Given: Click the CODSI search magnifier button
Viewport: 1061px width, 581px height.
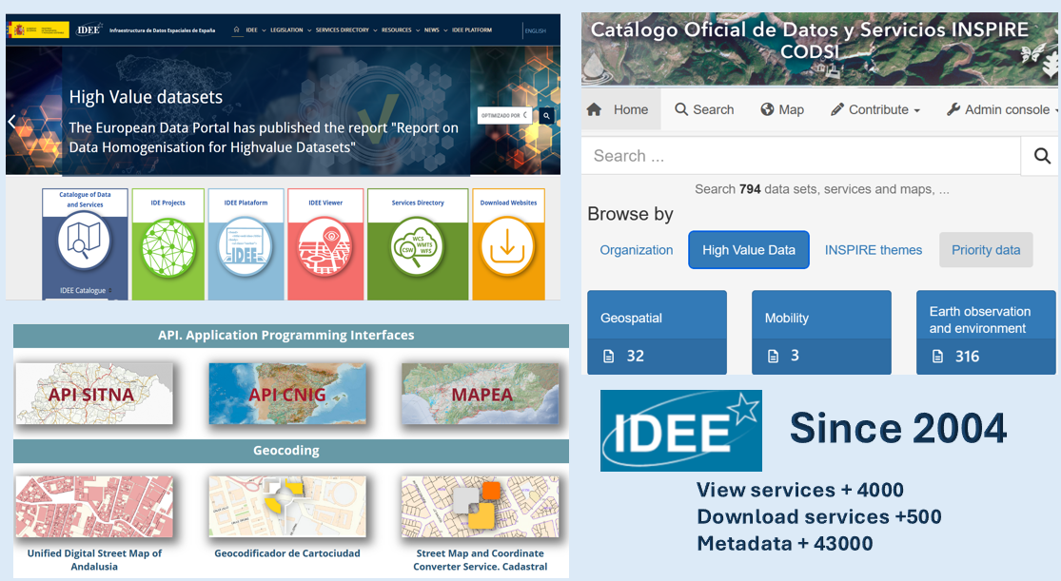Looking at the screenshot, I should (1042, 156).
